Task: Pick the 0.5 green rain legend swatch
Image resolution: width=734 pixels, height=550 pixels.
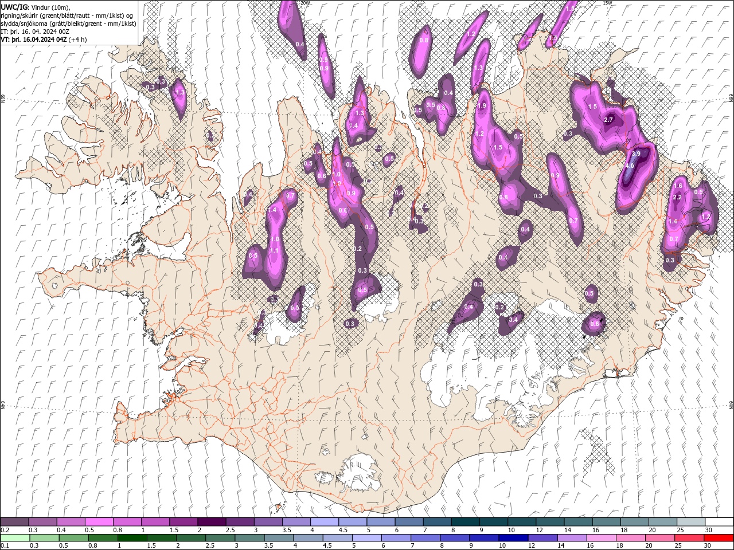Action: [x=73, y=538]
